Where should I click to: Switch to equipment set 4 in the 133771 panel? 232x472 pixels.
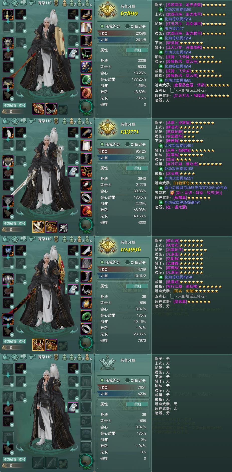pos(88,122)
